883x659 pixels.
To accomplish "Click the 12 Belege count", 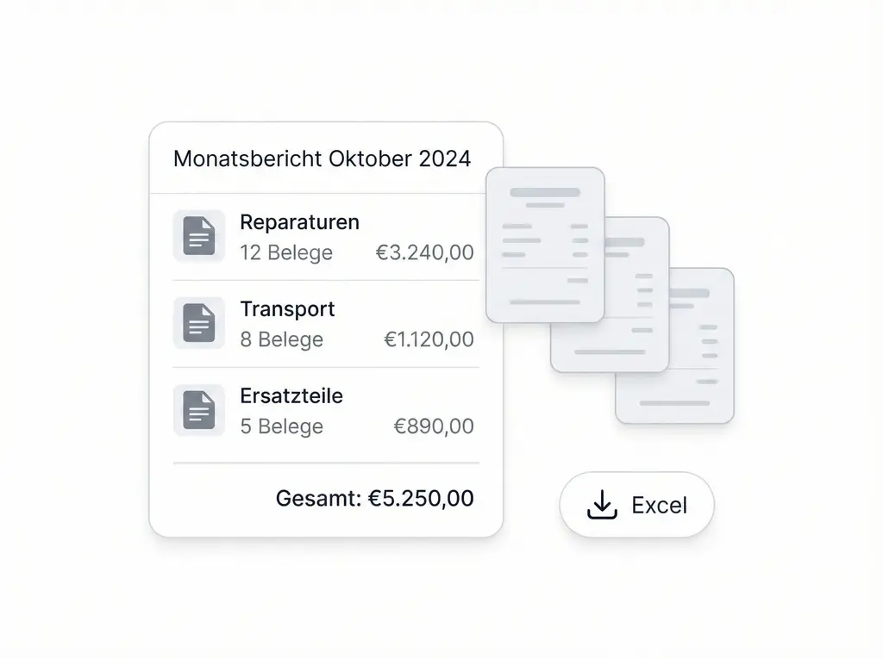I will pyautogui.click(x=286, y=253).
